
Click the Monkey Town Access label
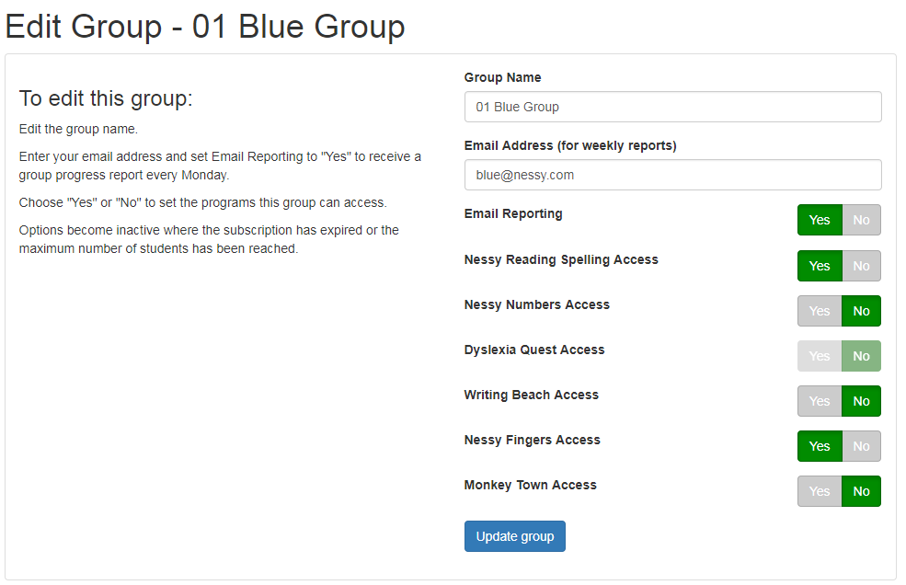(531, 485)
